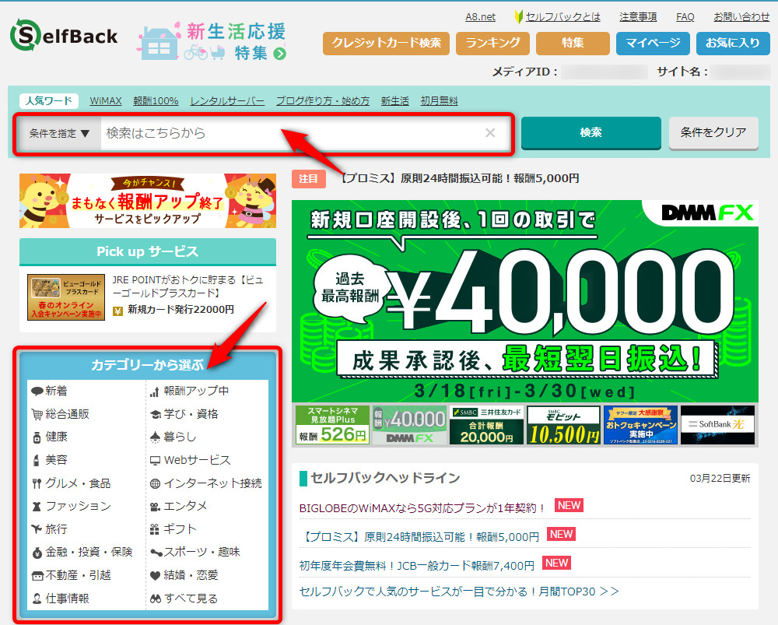Open the 月間TOP30 link
Viewport: 778px width, 625px height.
460,592
